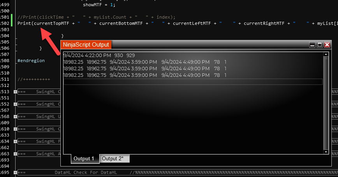Click the 'showMTF = 1;' statement
Viewport: 338px width, 177px height.
(x=99, y=5)
